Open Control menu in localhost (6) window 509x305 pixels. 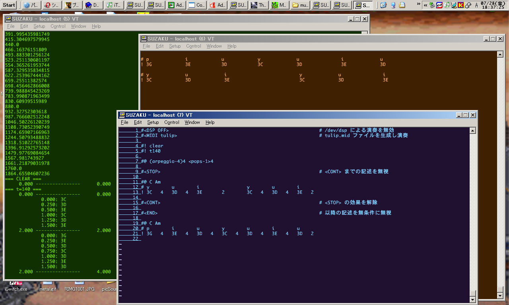[x=193, y=46]
